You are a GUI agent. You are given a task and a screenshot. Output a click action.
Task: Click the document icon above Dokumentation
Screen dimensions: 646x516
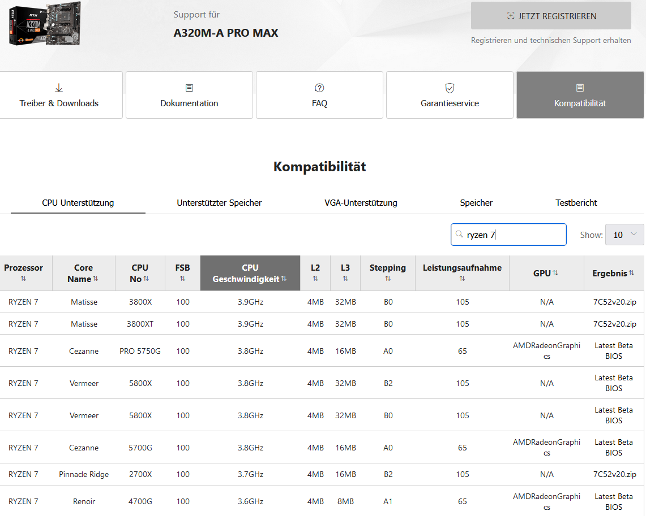[x=189, y=88]
